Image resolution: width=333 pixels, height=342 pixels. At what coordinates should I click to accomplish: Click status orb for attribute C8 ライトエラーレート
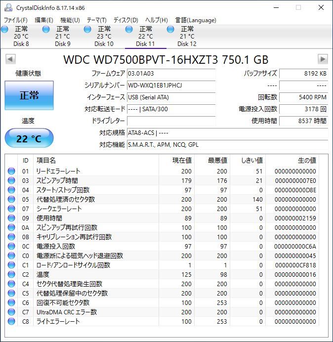point(11,321)
